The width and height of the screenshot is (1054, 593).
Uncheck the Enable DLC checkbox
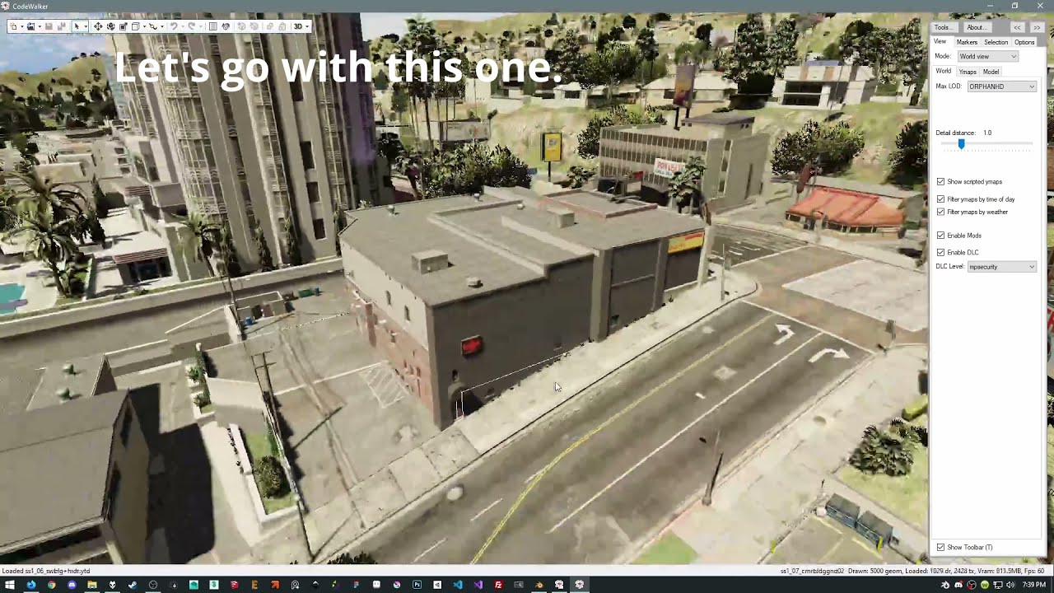(940, 252)
